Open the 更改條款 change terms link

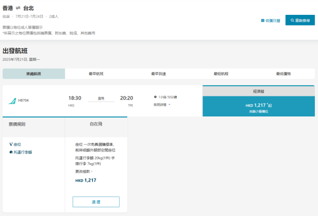pos(84,172)
